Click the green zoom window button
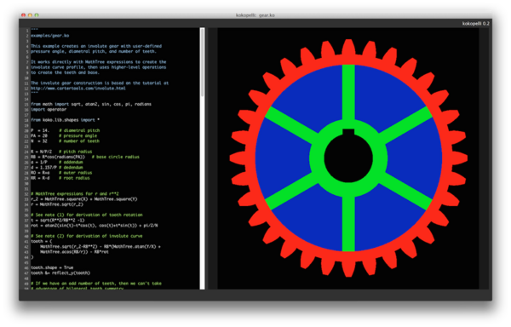 click(x=37, y=15)
